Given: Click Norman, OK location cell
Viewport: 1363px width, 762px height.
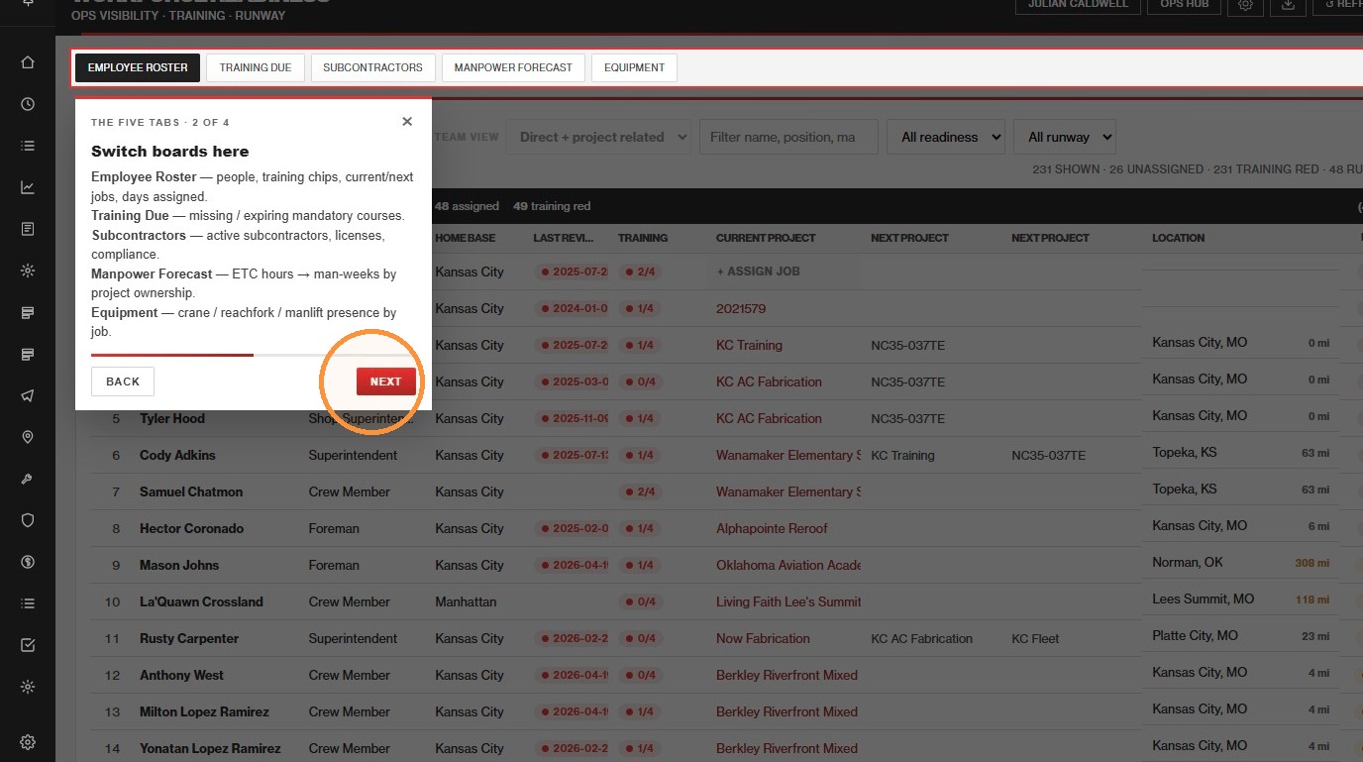Looking at the screenshot, I should (1188, 562).
